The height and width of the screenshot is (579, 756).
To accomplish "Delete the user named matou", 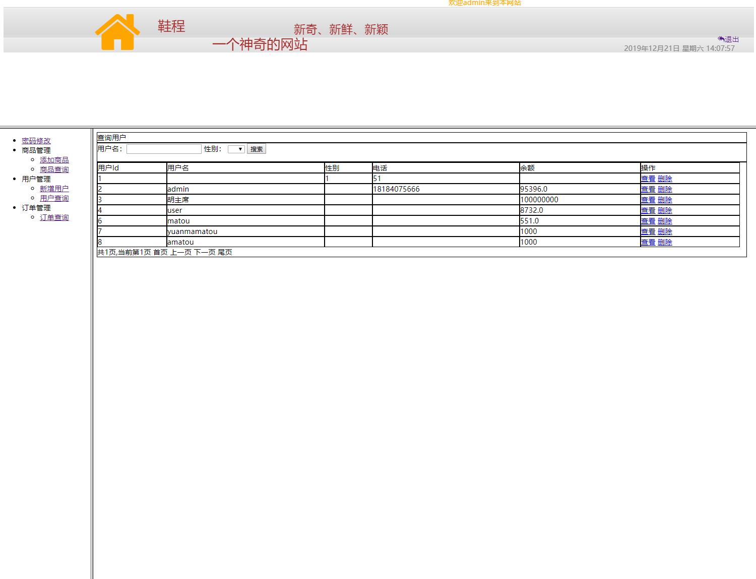I will (x=665, y=220).
